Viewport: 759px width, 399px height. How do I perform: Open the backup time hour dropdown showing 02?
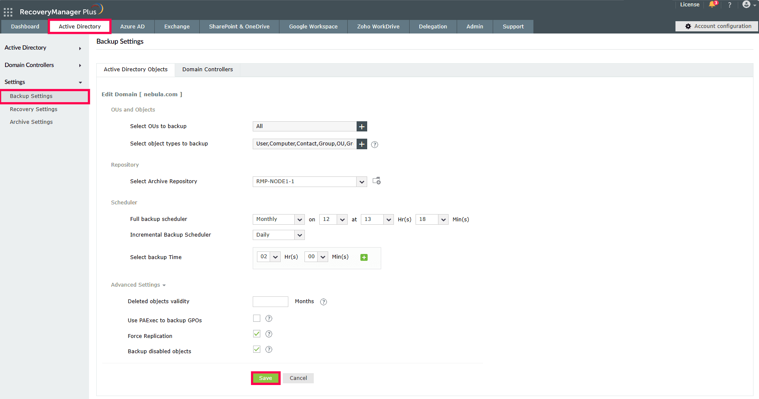[x=269, y=257]
